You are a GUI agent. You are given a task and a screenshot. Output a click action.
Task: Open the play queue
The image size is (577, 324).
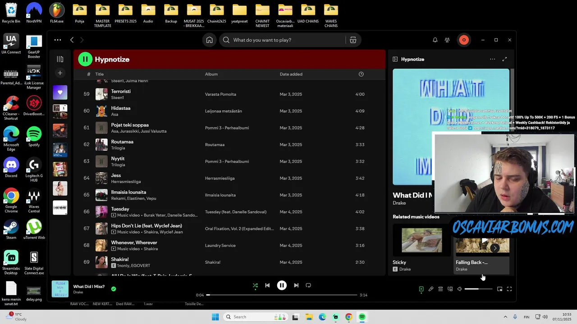click(440, 289)
